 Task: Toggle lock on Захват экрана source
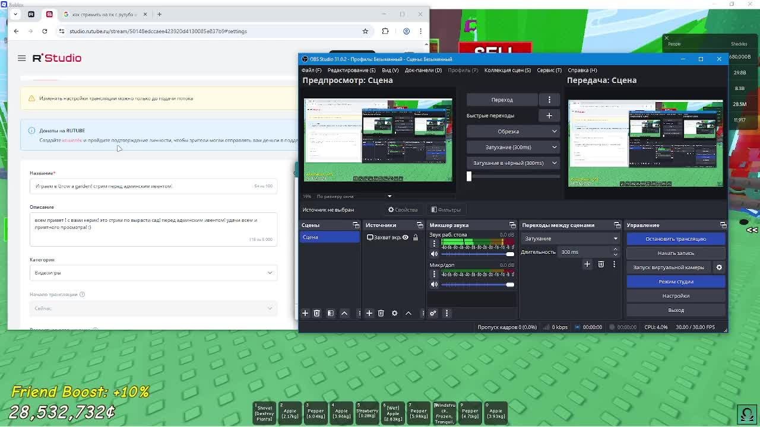[416, 237]
